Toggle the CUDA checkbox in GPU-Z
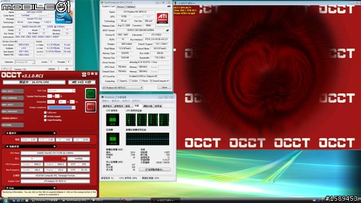The image size is (361, 203). (130, 81)
